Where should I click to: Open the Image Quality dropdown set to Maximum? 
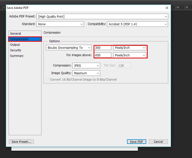click(86, 73)
